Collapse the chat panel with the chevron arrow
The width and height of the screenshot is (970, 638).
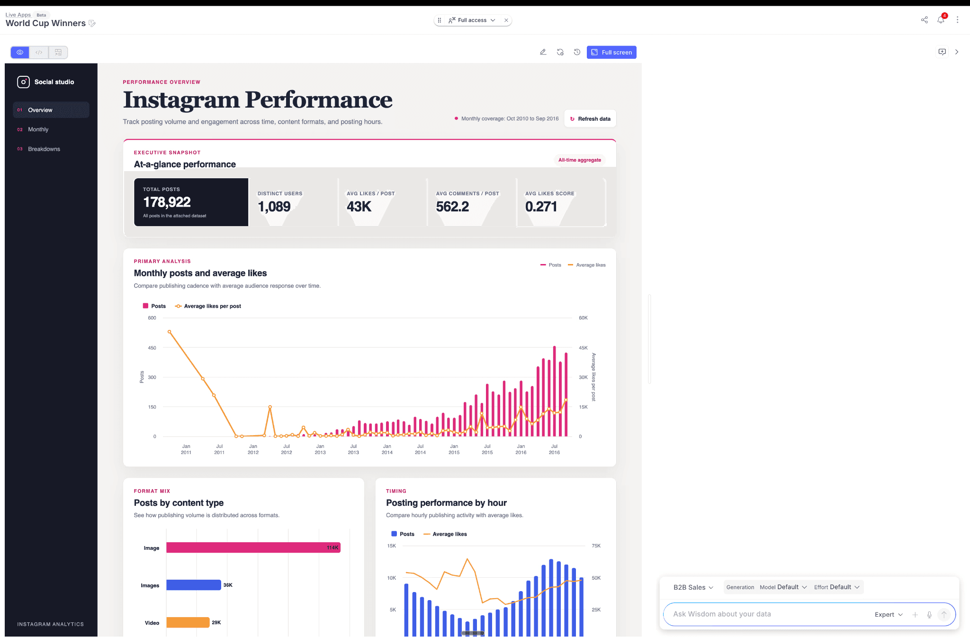click(957, 52)
